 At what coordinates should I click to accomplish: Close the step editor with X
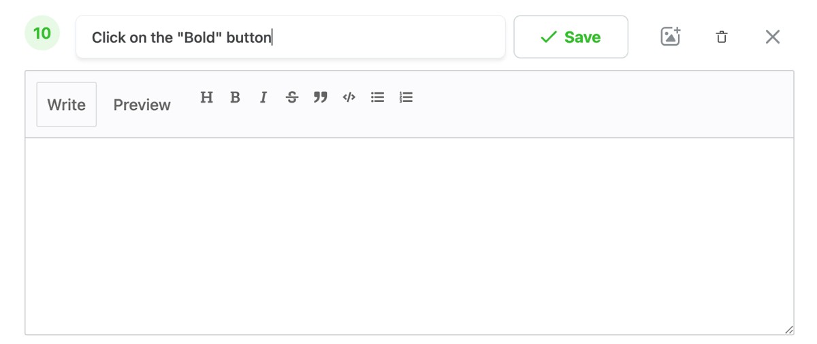[772, 37]
